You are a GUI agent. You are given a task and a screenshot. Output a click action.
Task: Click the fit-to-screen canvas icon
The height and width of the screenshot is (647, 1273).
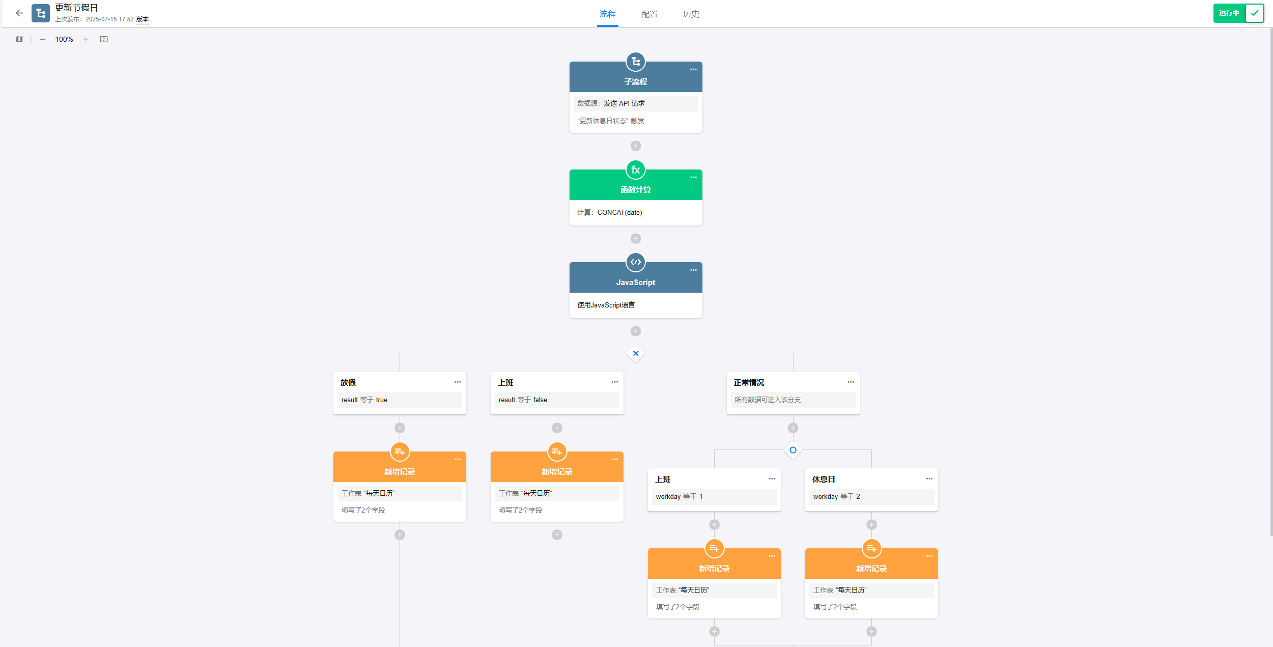coord(104,39)
